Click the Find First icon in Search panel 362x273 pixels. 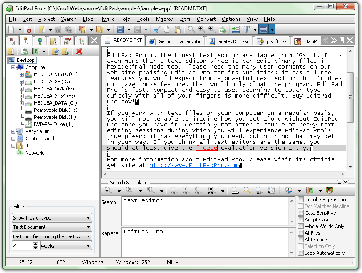(108, 190)
